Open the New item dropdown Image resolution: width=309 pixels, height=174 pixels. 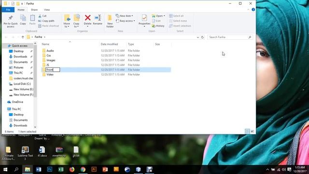(x=125, y=16)
